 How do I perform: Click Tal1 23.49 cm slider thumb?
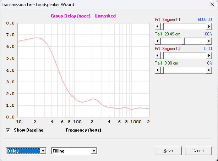click(183, 41)
